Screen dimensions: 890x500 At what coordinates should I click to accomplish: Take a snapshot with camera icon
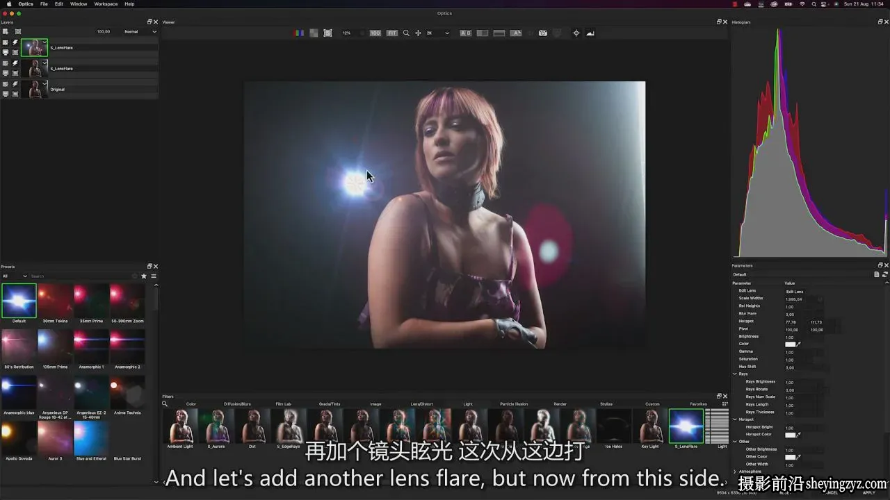543,33
